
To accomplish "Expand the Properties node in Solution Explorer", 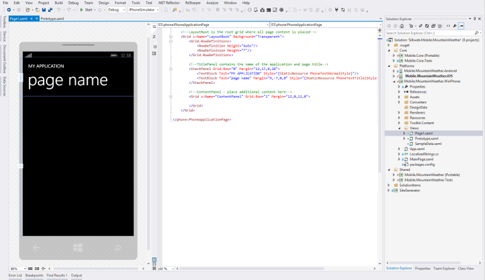I will pos(399,86).
